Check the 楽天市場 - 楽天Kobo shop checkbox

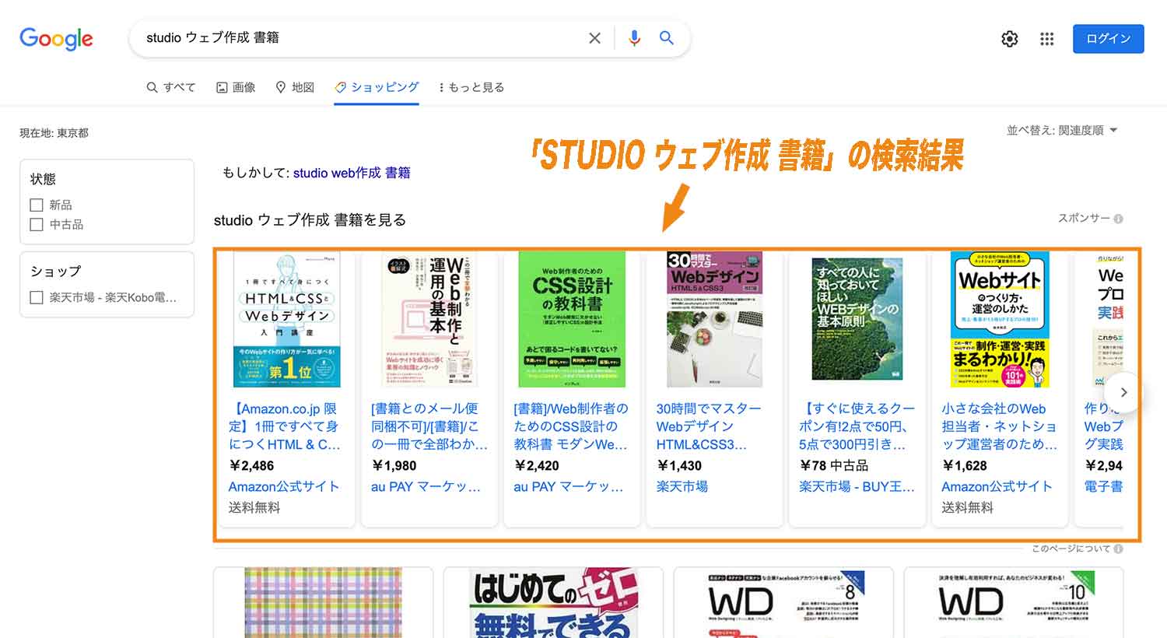point(37,297)
